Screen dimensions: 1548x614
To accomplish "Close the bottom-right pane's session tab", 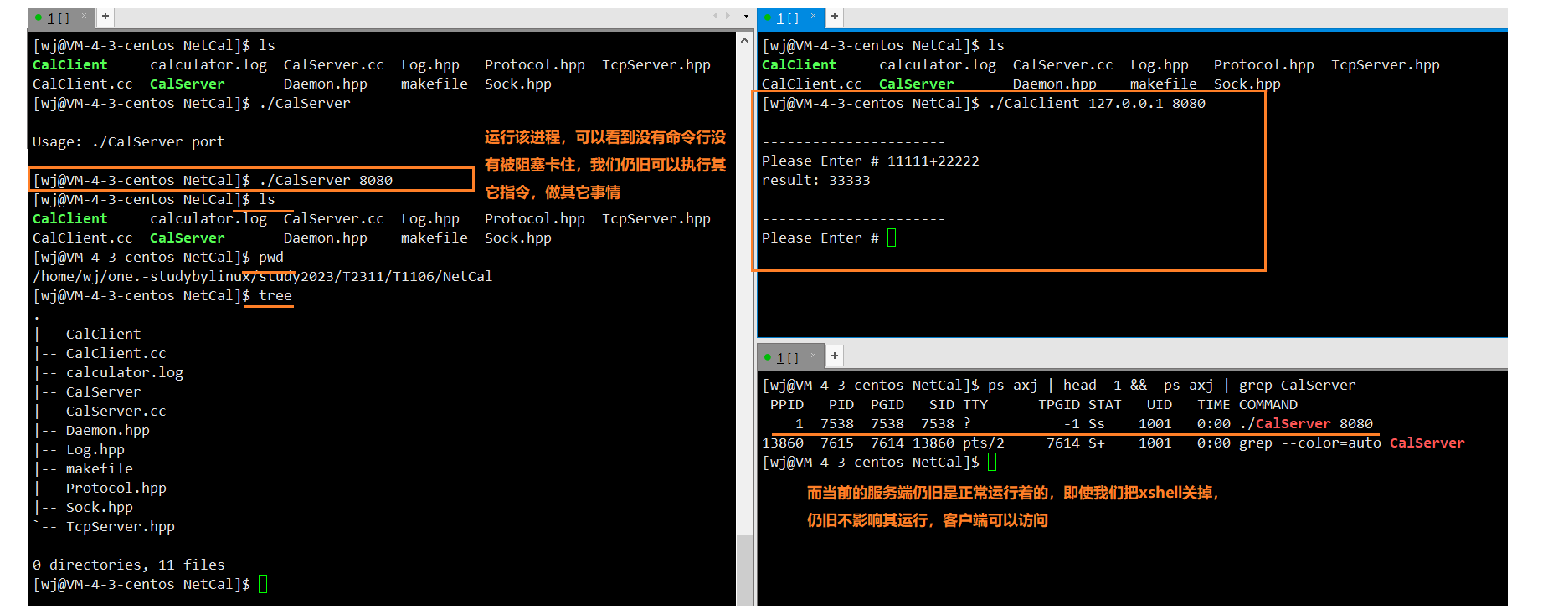I will point(813,356).
